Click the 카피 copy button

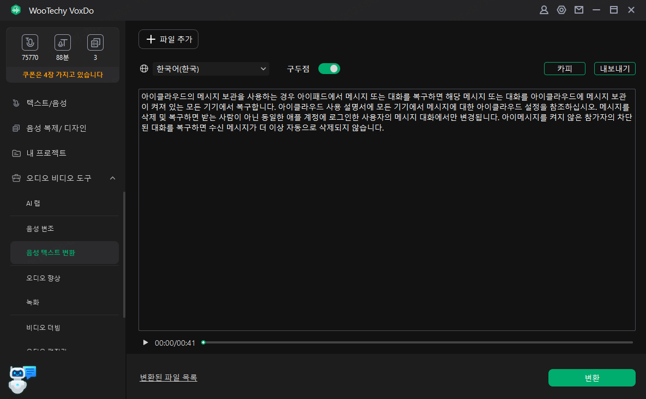pyautogui.click(x=565, y=68)
